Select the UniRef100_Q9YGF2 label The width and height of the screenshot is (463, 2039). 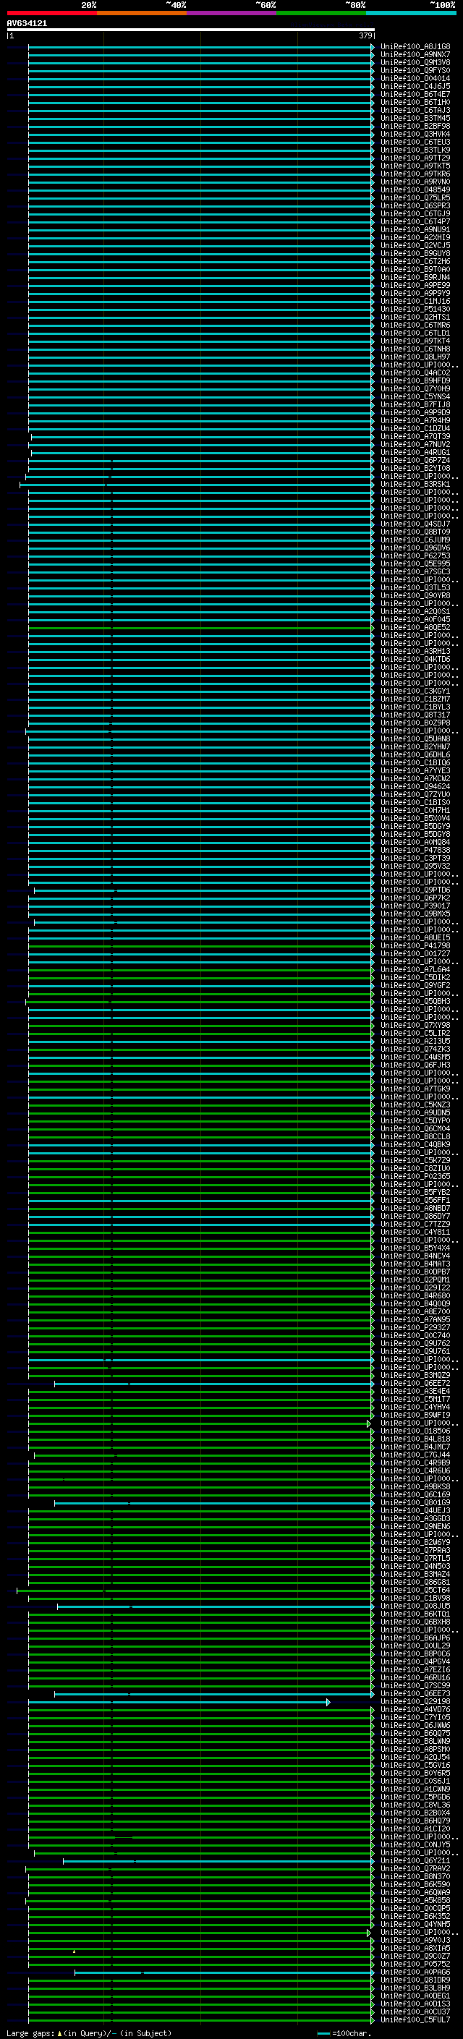[415, 984]
